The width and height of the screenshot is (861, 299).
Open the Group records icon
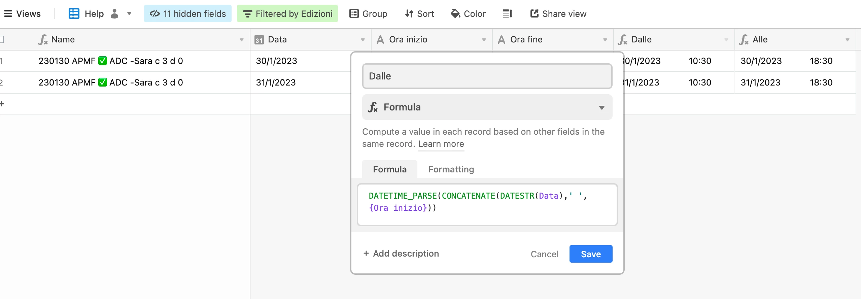[354, 14]
